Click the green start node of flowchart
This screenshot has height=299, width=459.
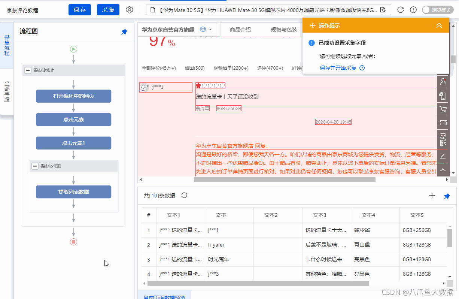click(73, 49)
